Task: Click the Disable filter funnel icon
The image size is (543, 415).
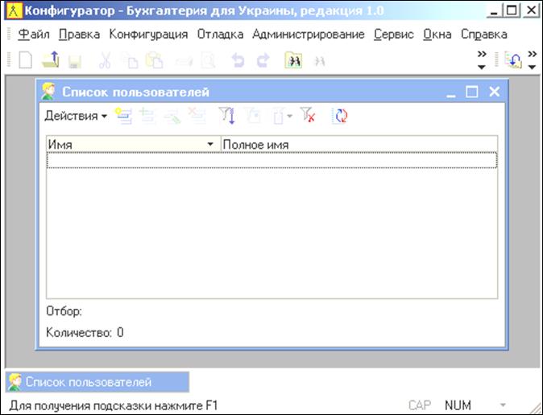Action: point(308,115)
